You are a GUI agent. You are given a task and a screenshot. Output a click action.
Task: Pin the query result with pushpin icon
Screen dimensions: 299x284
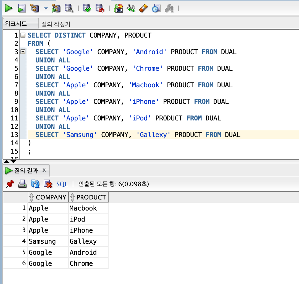pyautogui.click(x=10, y=184)
